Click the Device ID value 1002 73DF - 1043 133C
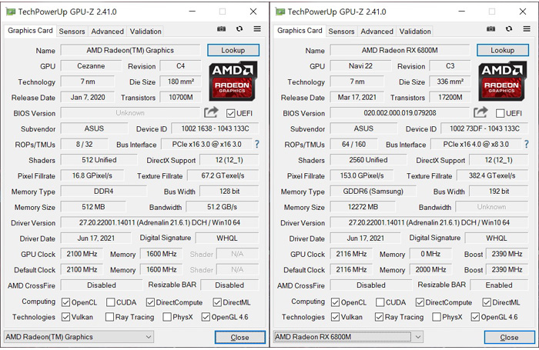Screen dimensions: 539x350 484,128
